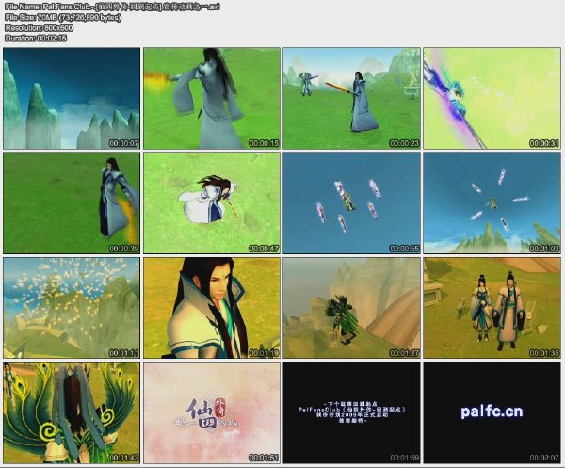Viewport: 565px width, 468px height.
Task: Open the black credits text frame at 00:01:59
Action: click(x=351, y=412)
